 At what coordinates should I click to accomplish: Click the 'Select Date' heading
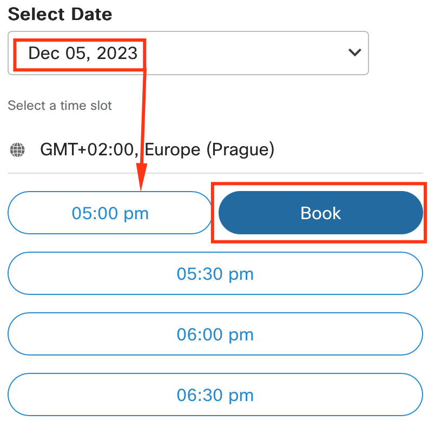60,14
